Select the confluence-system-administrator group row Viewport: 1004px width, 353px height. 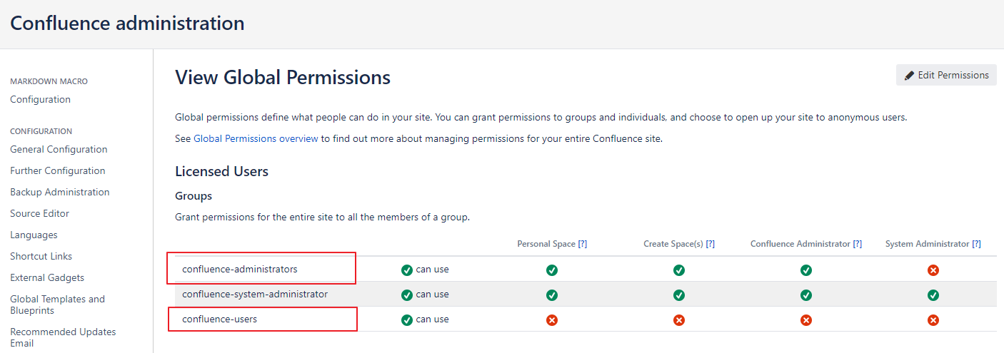(x=255, y=295)
